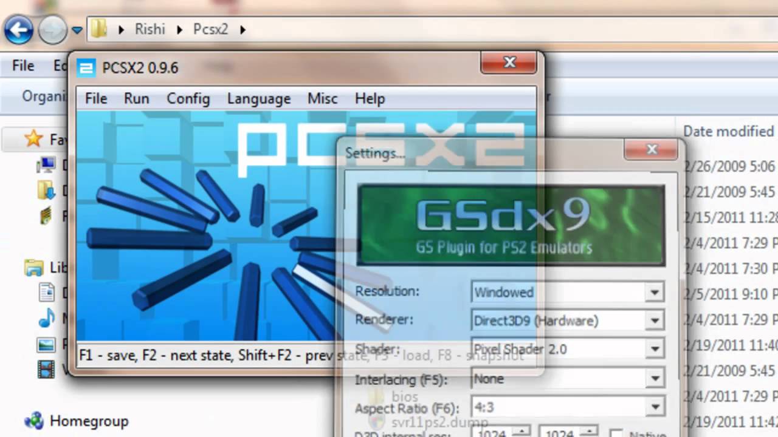Click the 2/19/2011 11:42 date cell
This screenshot has width=778, height=437.
click(731, 422)
